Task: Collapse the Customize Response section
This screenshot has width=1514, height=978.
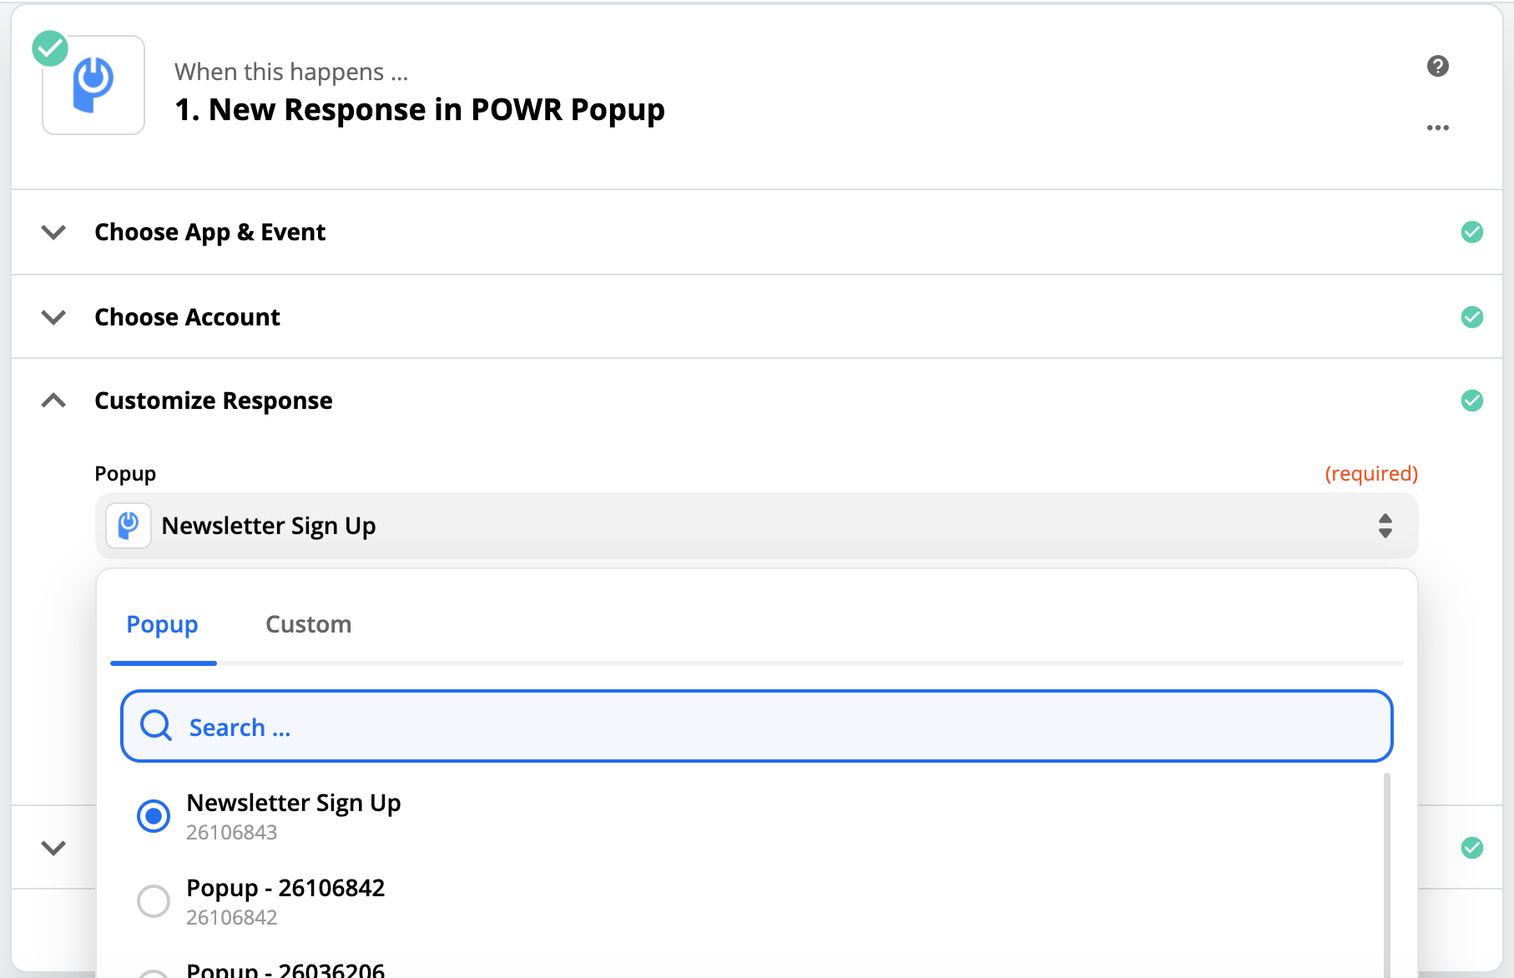Action: (53, 401)
